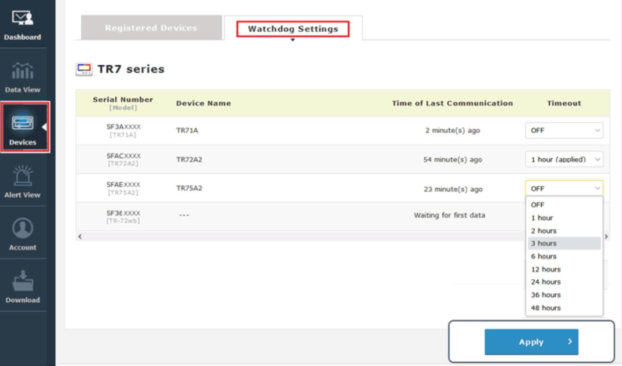Pick 12 hours in timeout list

coord(564,269)
